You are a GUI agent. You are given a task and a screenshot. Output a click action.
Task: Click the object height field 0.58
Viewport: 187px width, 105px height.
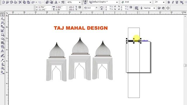point(60,9)
